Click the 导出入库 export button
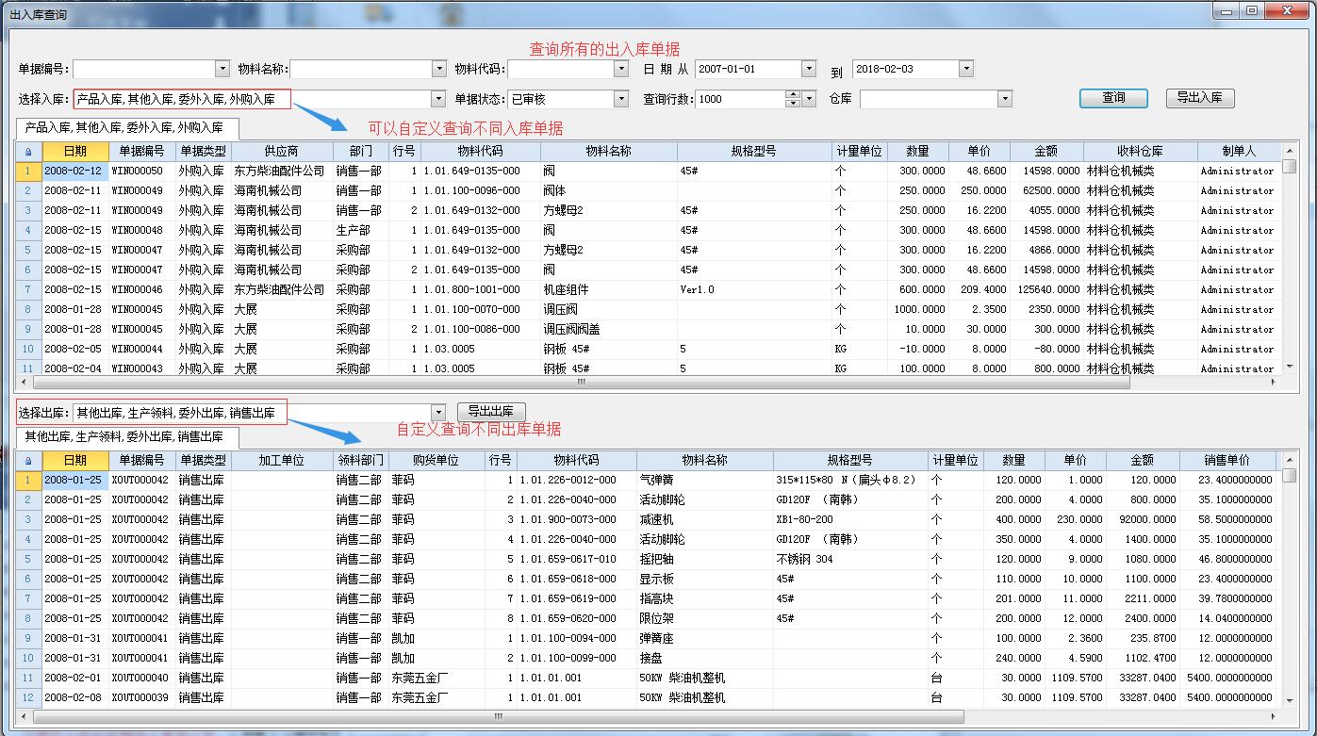The height and width of the screenshot is (736, 1317). pyautogui.click(x=1199, y=98)
